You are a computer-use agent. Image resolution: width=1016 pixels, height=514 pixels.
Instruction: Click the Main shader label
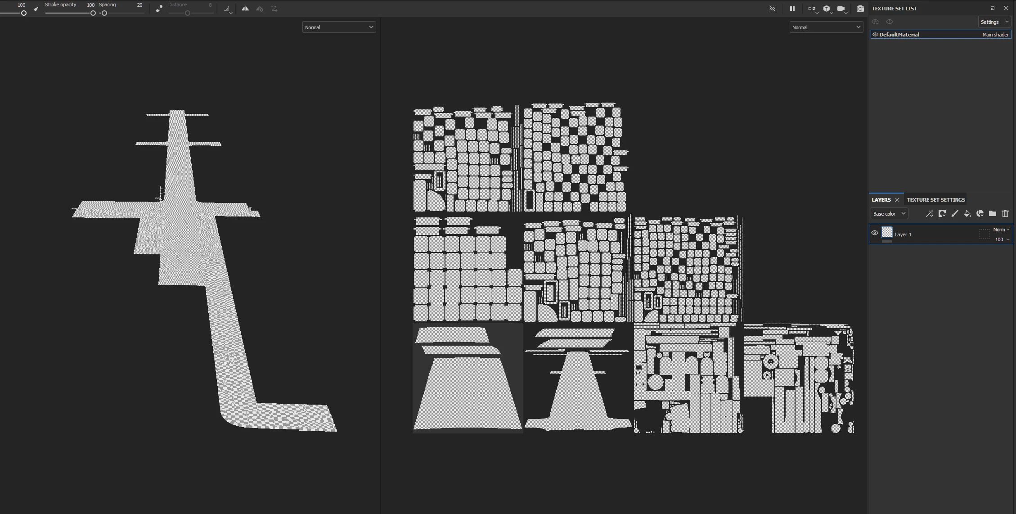[995, 35]
